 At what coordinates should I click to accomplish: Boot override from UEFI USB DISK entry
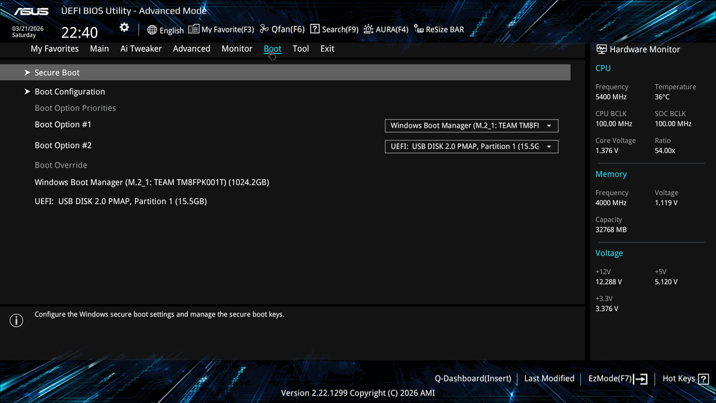(120, 201)
